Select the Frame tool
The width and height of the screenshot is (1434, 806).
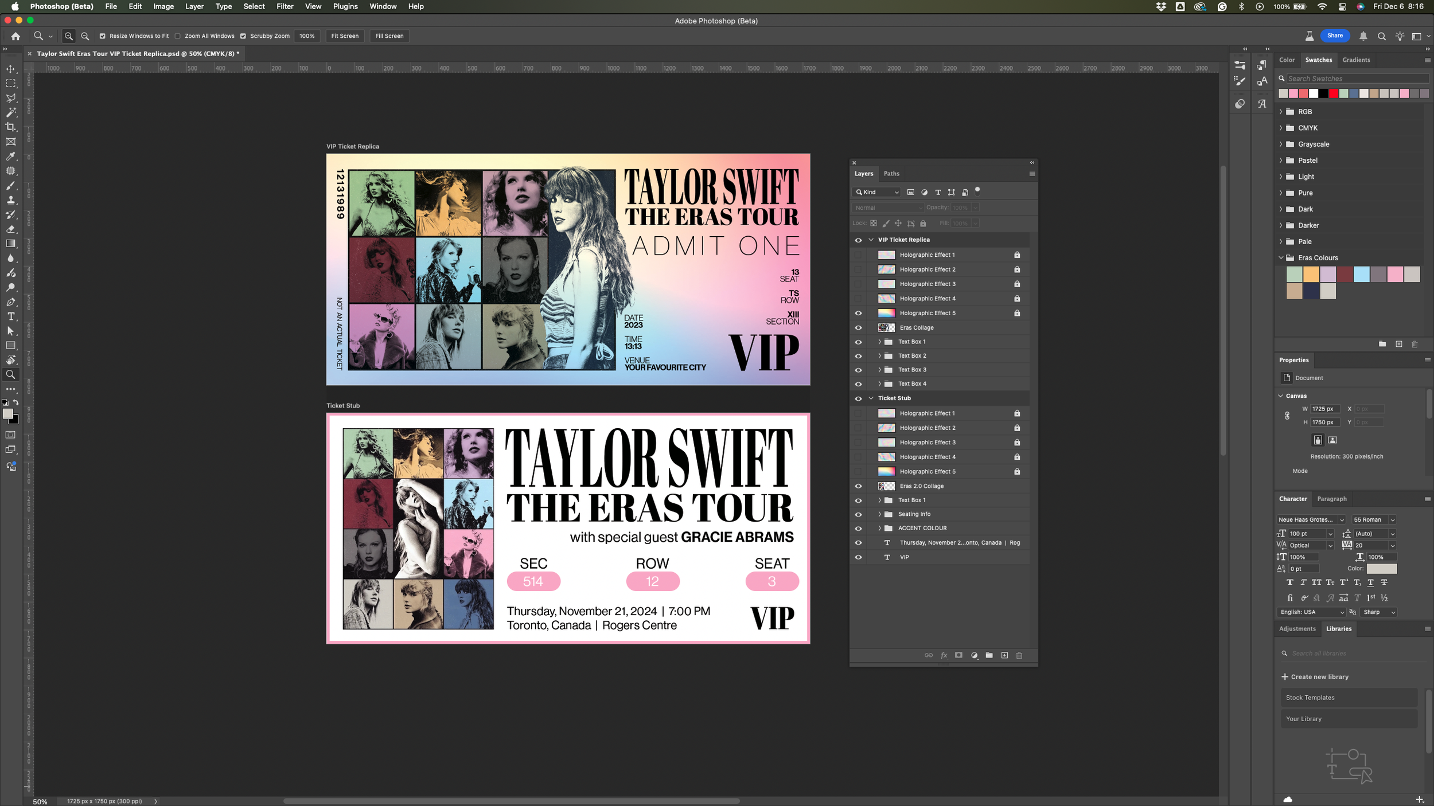(10, 142)
